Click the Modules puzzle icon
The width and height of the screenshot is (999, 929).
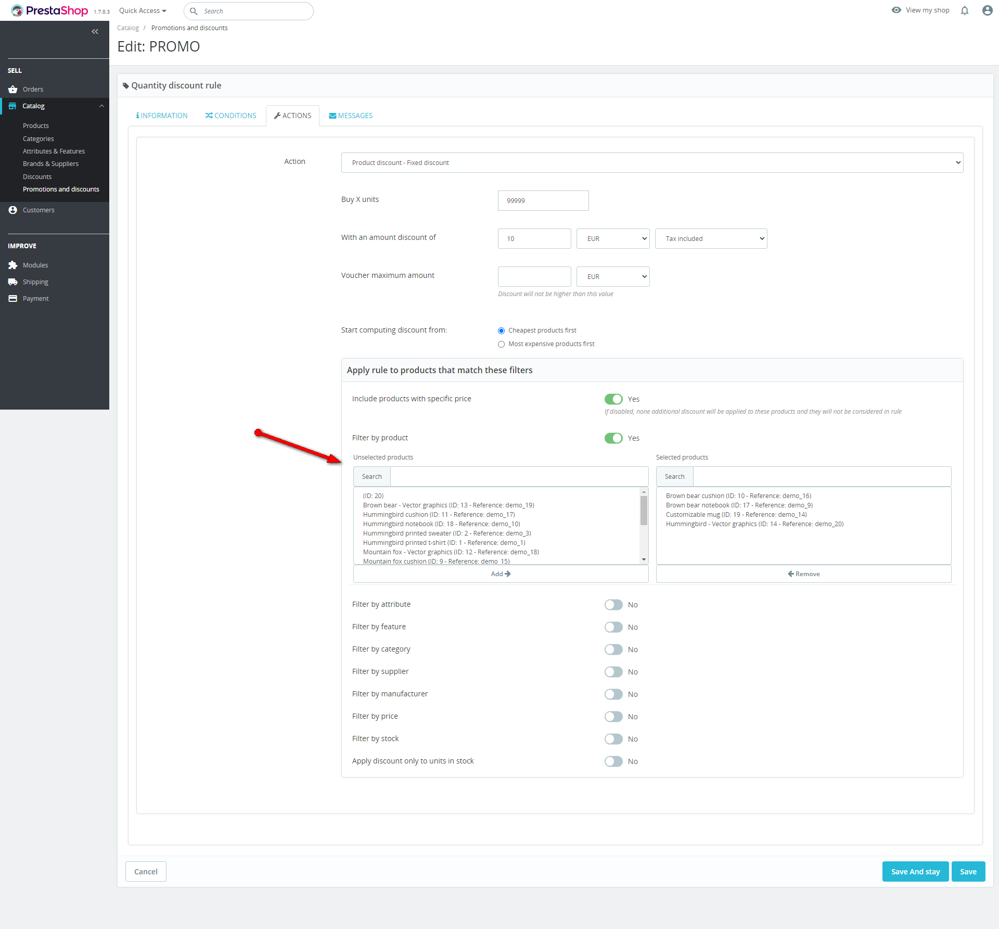tap(13, 265)
